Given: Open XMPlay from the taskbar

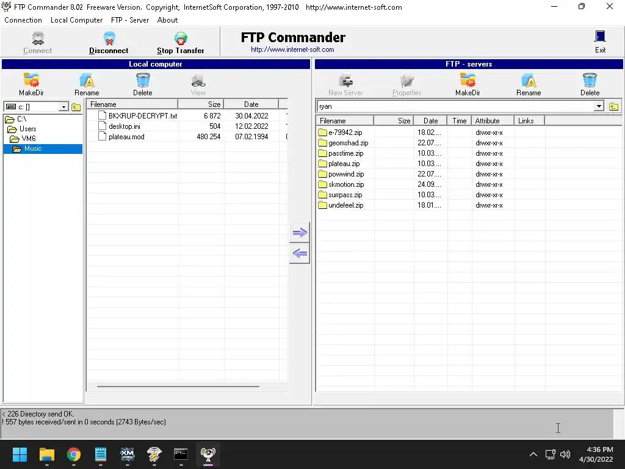Looking at the screenshot, I should [127, 454].
